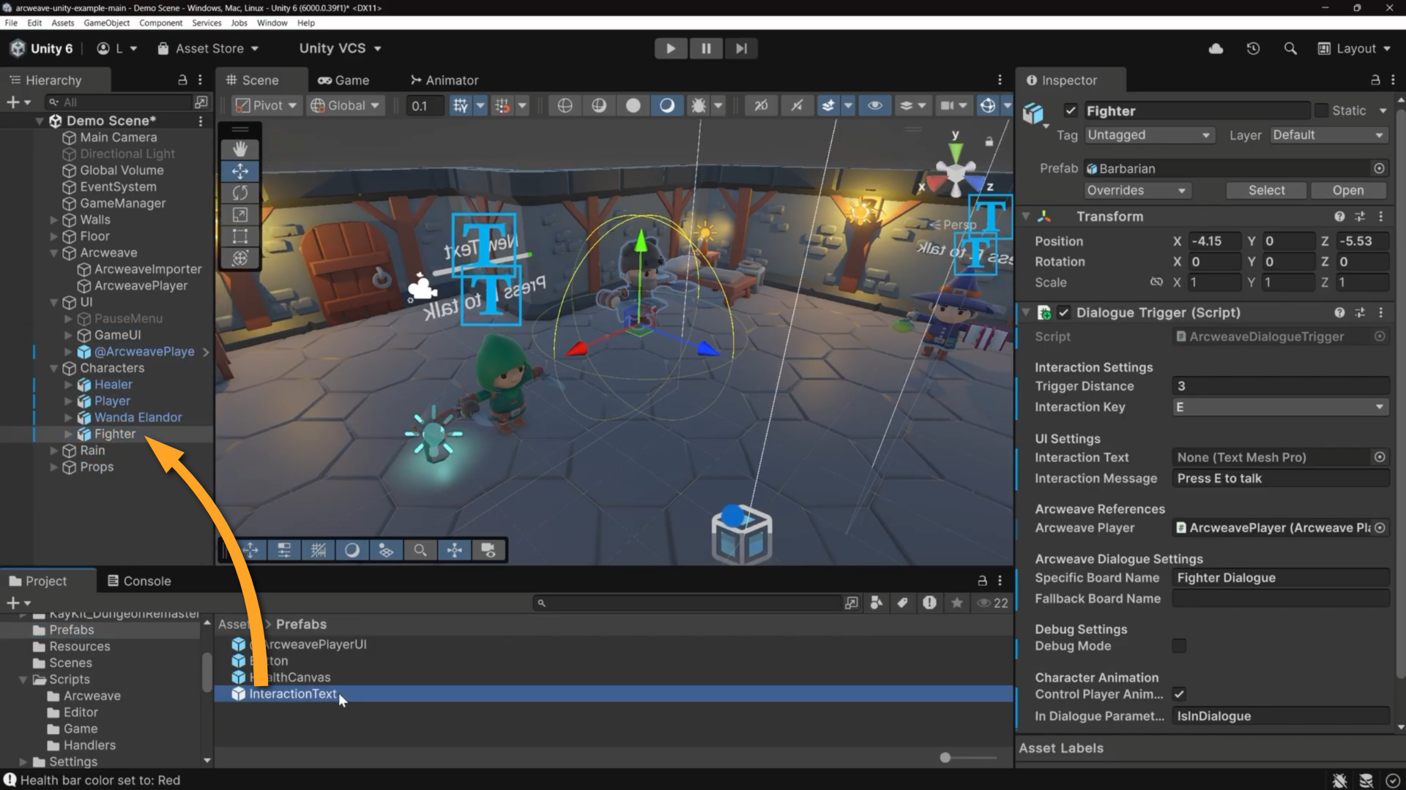1406x790 pixels.
Task: Click the Step frame button
Action: (x=741, y=48)
